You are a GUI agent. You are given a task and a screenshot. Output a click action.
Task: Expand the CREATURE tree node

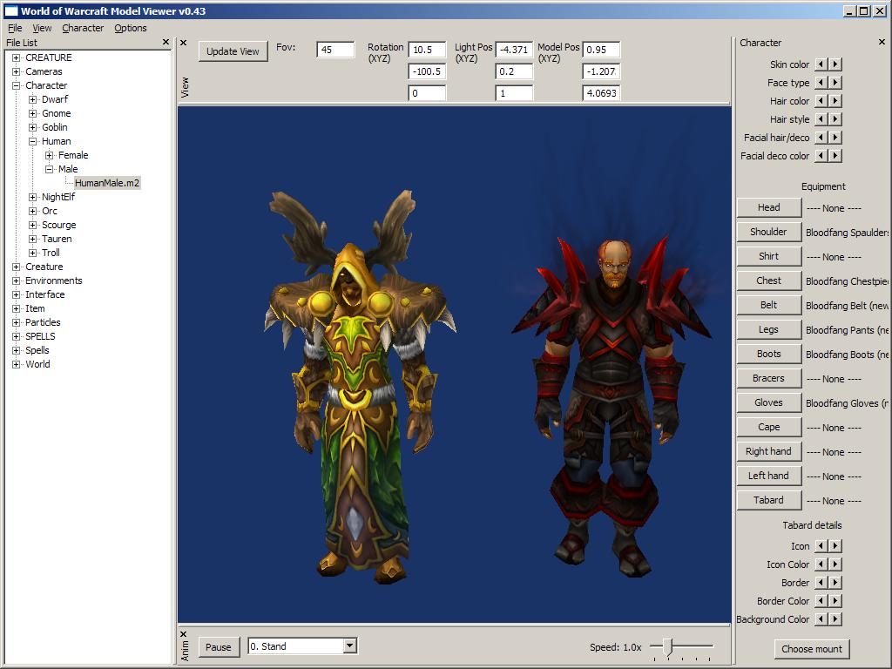pos(16,57)
